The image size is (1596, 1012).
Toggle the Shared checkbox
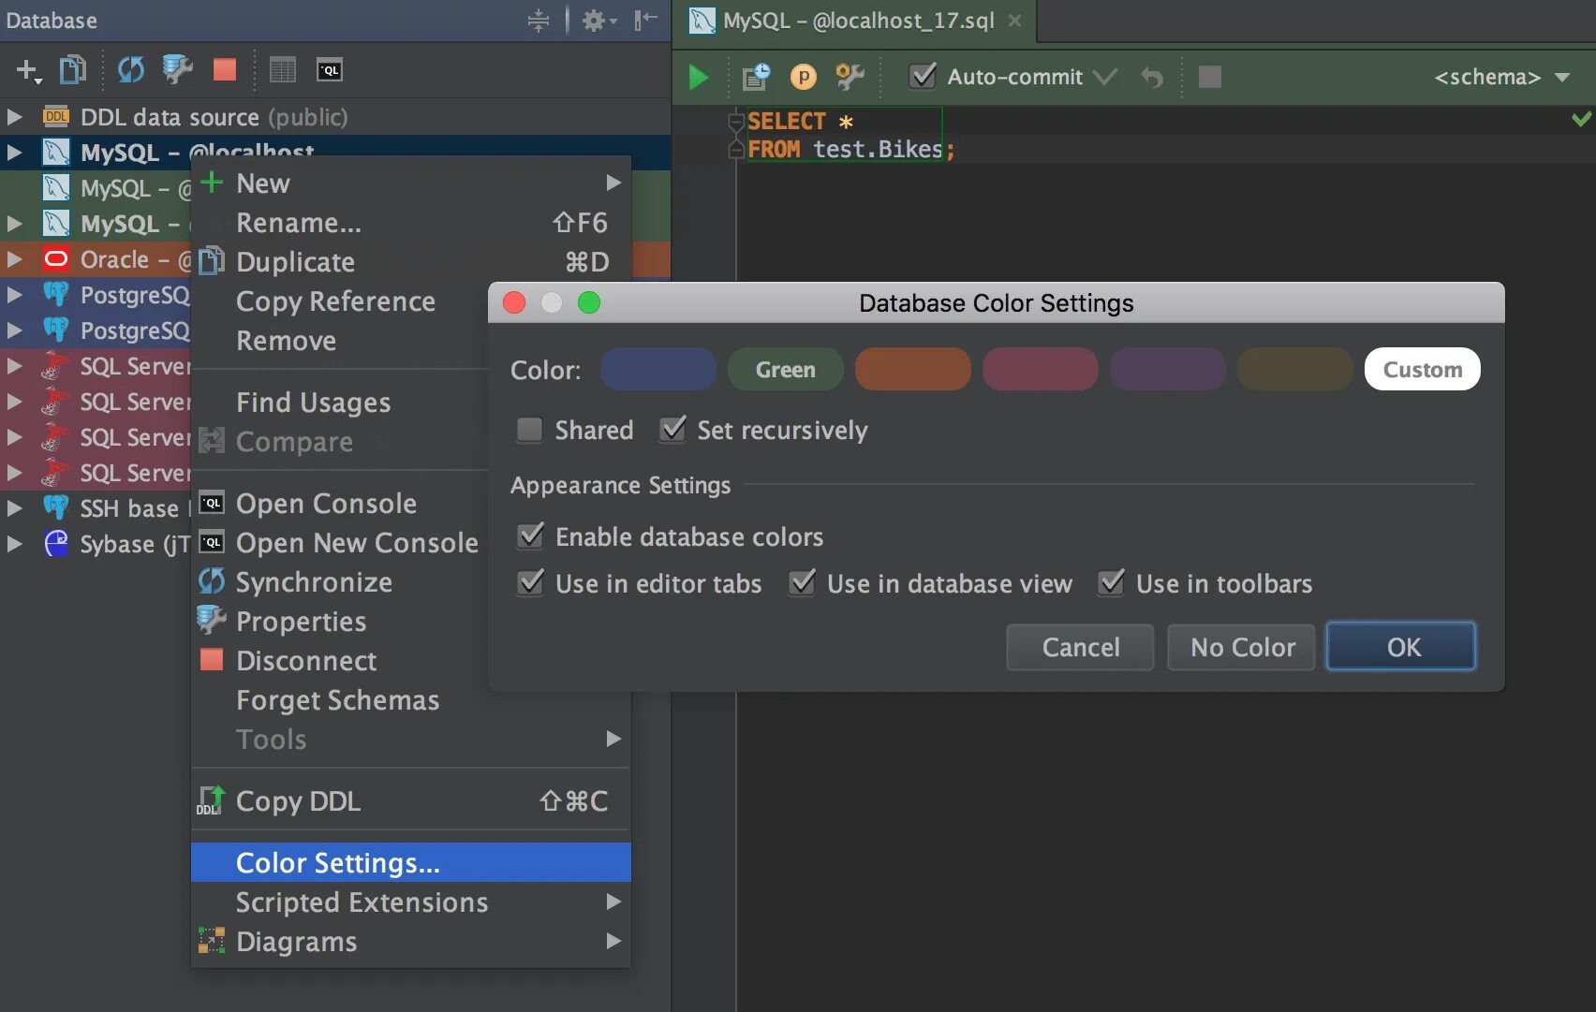530,430
